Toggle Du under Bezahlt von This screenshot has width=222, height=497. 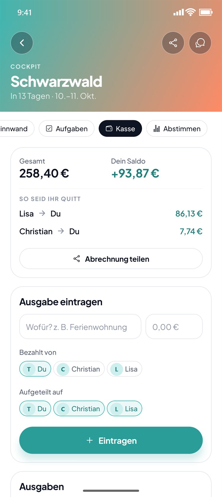[x=35, y=369]
